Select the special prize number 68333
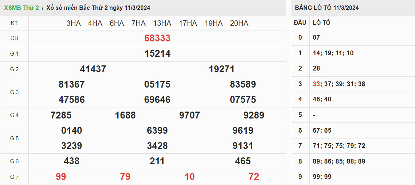 (157, 38)
